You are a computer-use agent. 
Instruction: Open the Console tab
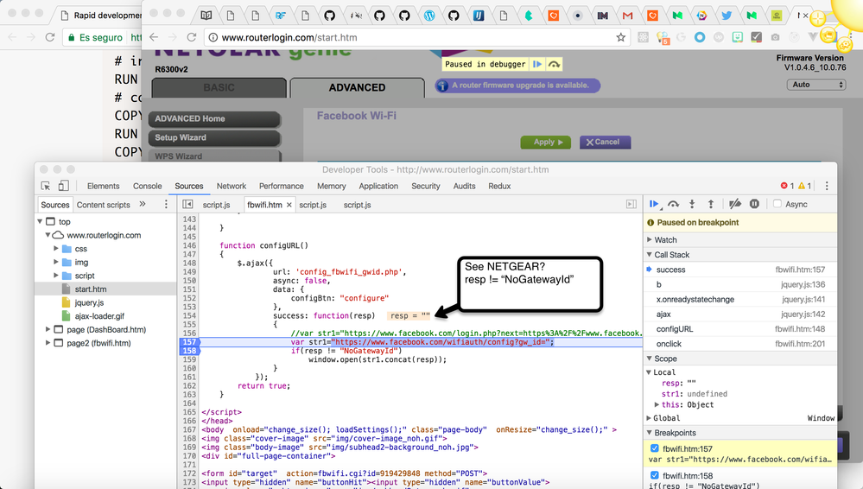coord(147,186)
